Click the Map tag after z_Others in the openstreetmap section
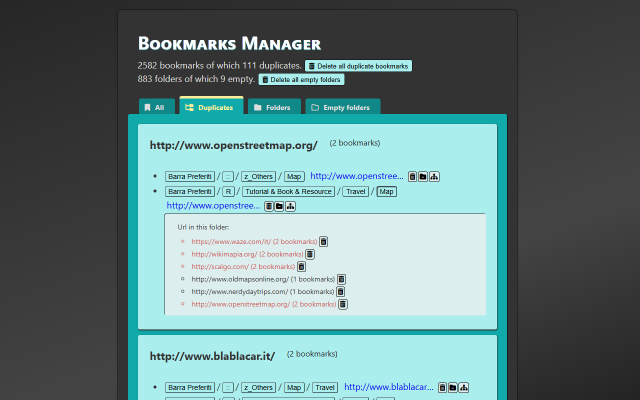Viewport: 640px width, 400px height. coord(294,176)
